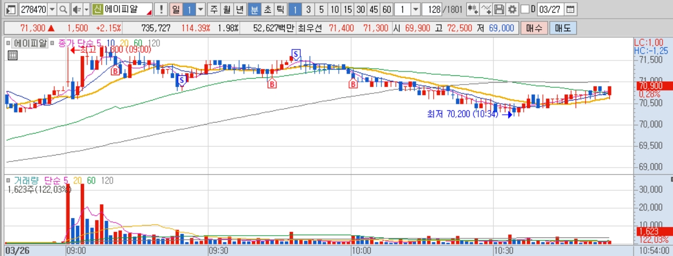This screenshot has height=256, width=673.
Task: Click the small marker at the price pane's top-left corner
Action: tap(7, 42)
